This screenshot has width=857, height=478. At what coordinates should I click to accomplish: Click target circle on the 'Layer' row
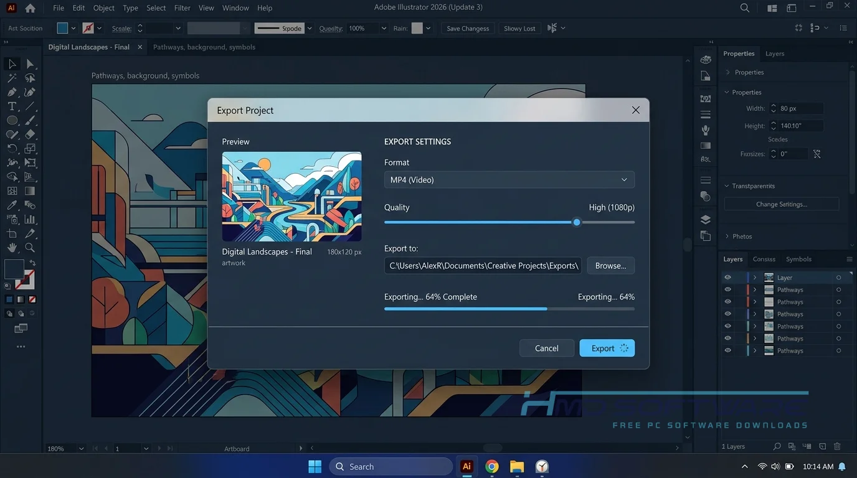click(838, 278)
